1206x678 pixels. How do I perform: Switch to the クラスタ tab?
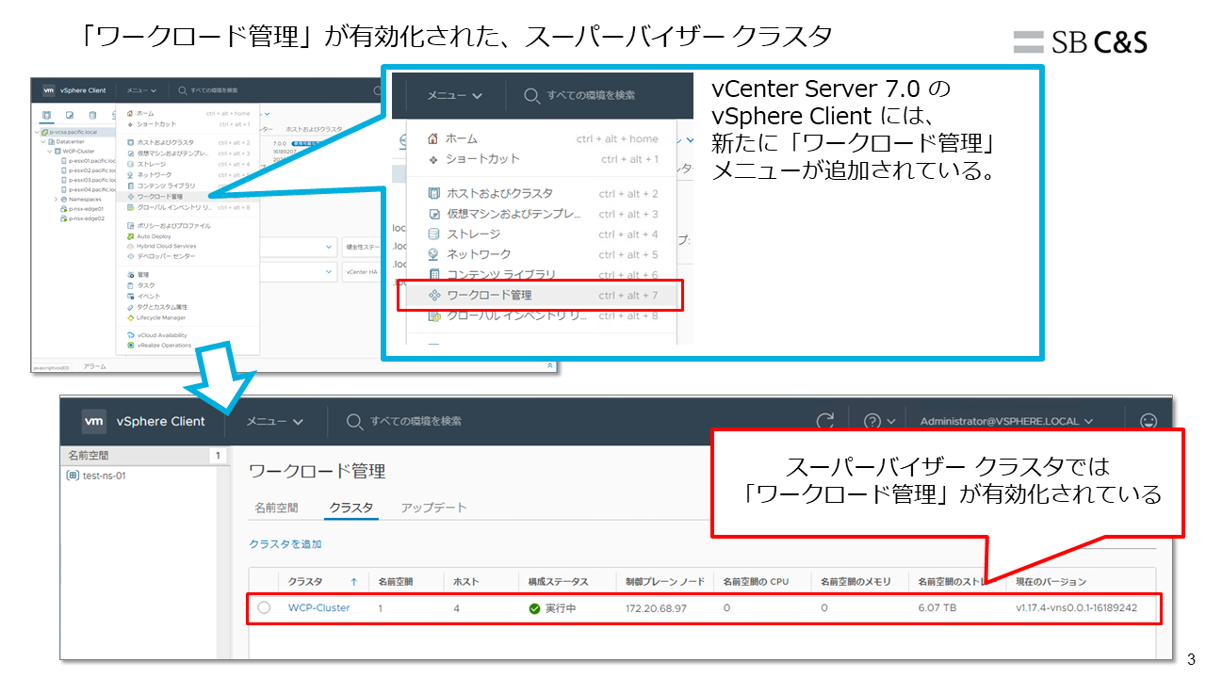click(350, 508)
